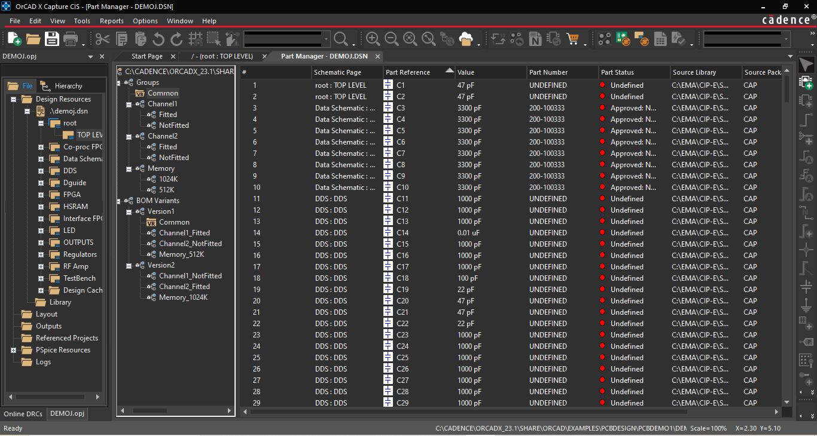The height and width of the screenshot is (436, 817).
Task: Select the Regulators folder
Action: click(80, 254)
